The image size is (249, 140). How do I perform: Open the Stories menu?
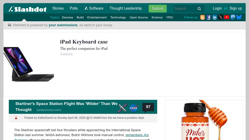58,8
